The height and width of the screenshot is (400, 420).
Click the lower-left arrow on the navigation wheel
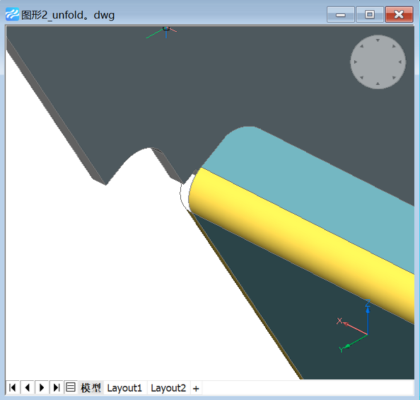tap(361, 78)
